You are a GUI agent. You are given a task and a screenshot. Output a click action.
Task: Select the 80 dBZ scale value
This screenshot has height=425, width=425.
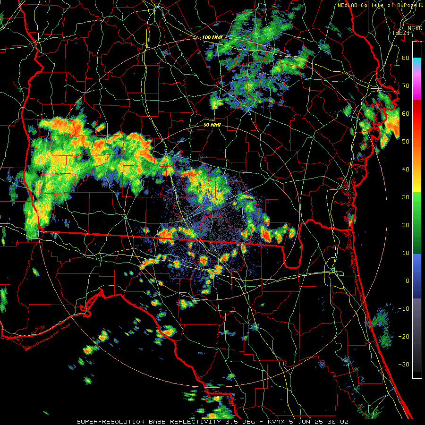(x=406, y=58)
